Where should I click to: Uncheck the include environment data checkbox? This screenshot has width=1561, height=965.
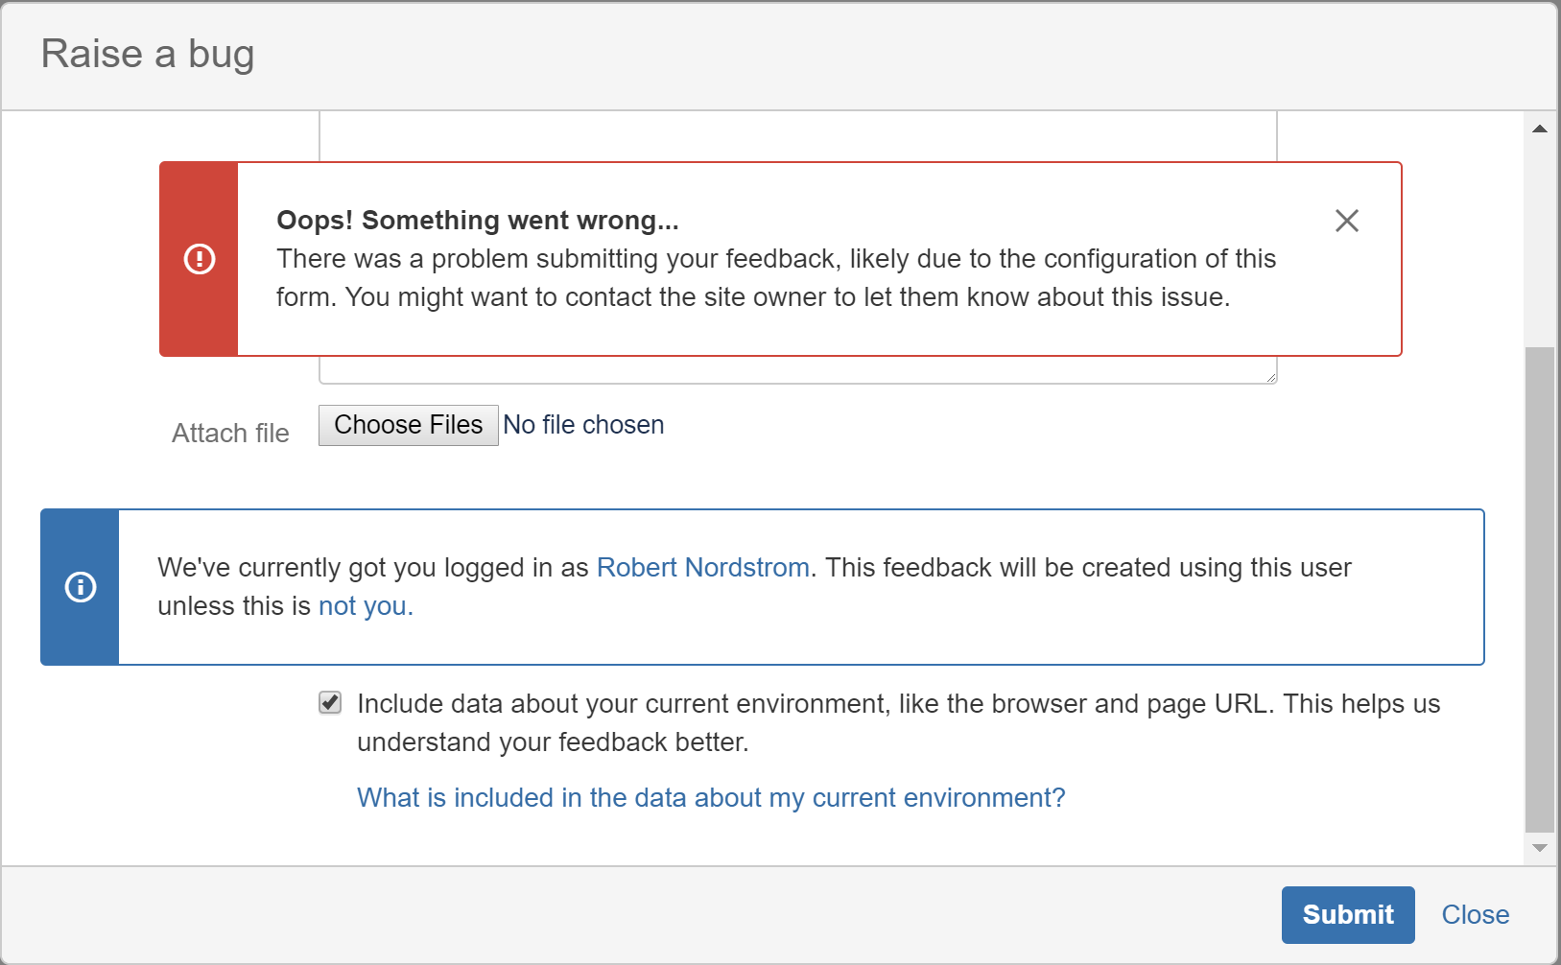pos(330,702)
